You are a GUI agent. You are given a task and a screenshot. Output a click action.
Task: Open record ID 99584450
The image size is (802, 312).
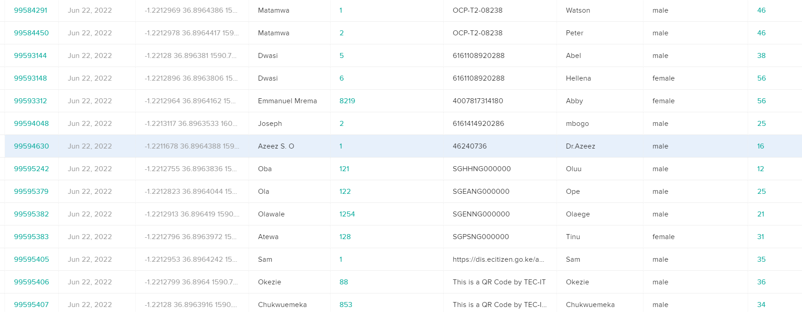pos(31,33)
